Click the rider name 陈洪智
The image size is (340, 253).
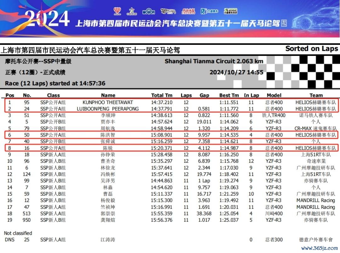tap(108, 135)
